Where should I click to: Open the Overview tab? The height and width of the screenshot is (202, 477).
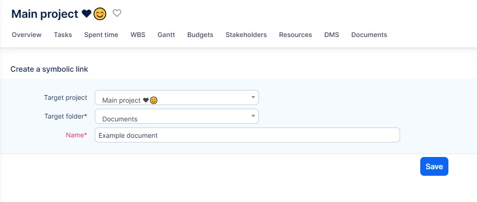[x=27, y=35]
